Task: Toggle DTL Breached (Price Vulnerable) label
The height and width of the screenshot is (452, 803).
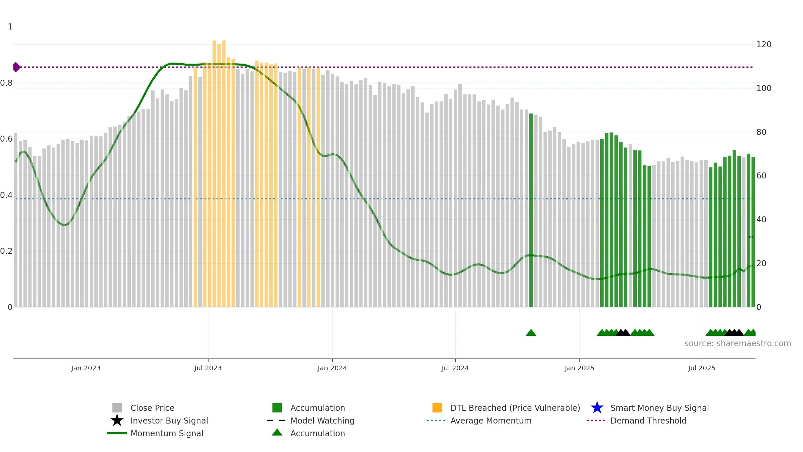Action: 515,408
